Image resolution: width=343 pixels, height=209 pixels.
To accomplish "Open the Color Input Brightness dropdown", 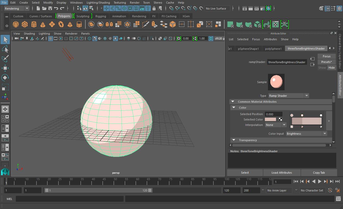I will click(x=307, y=134).
